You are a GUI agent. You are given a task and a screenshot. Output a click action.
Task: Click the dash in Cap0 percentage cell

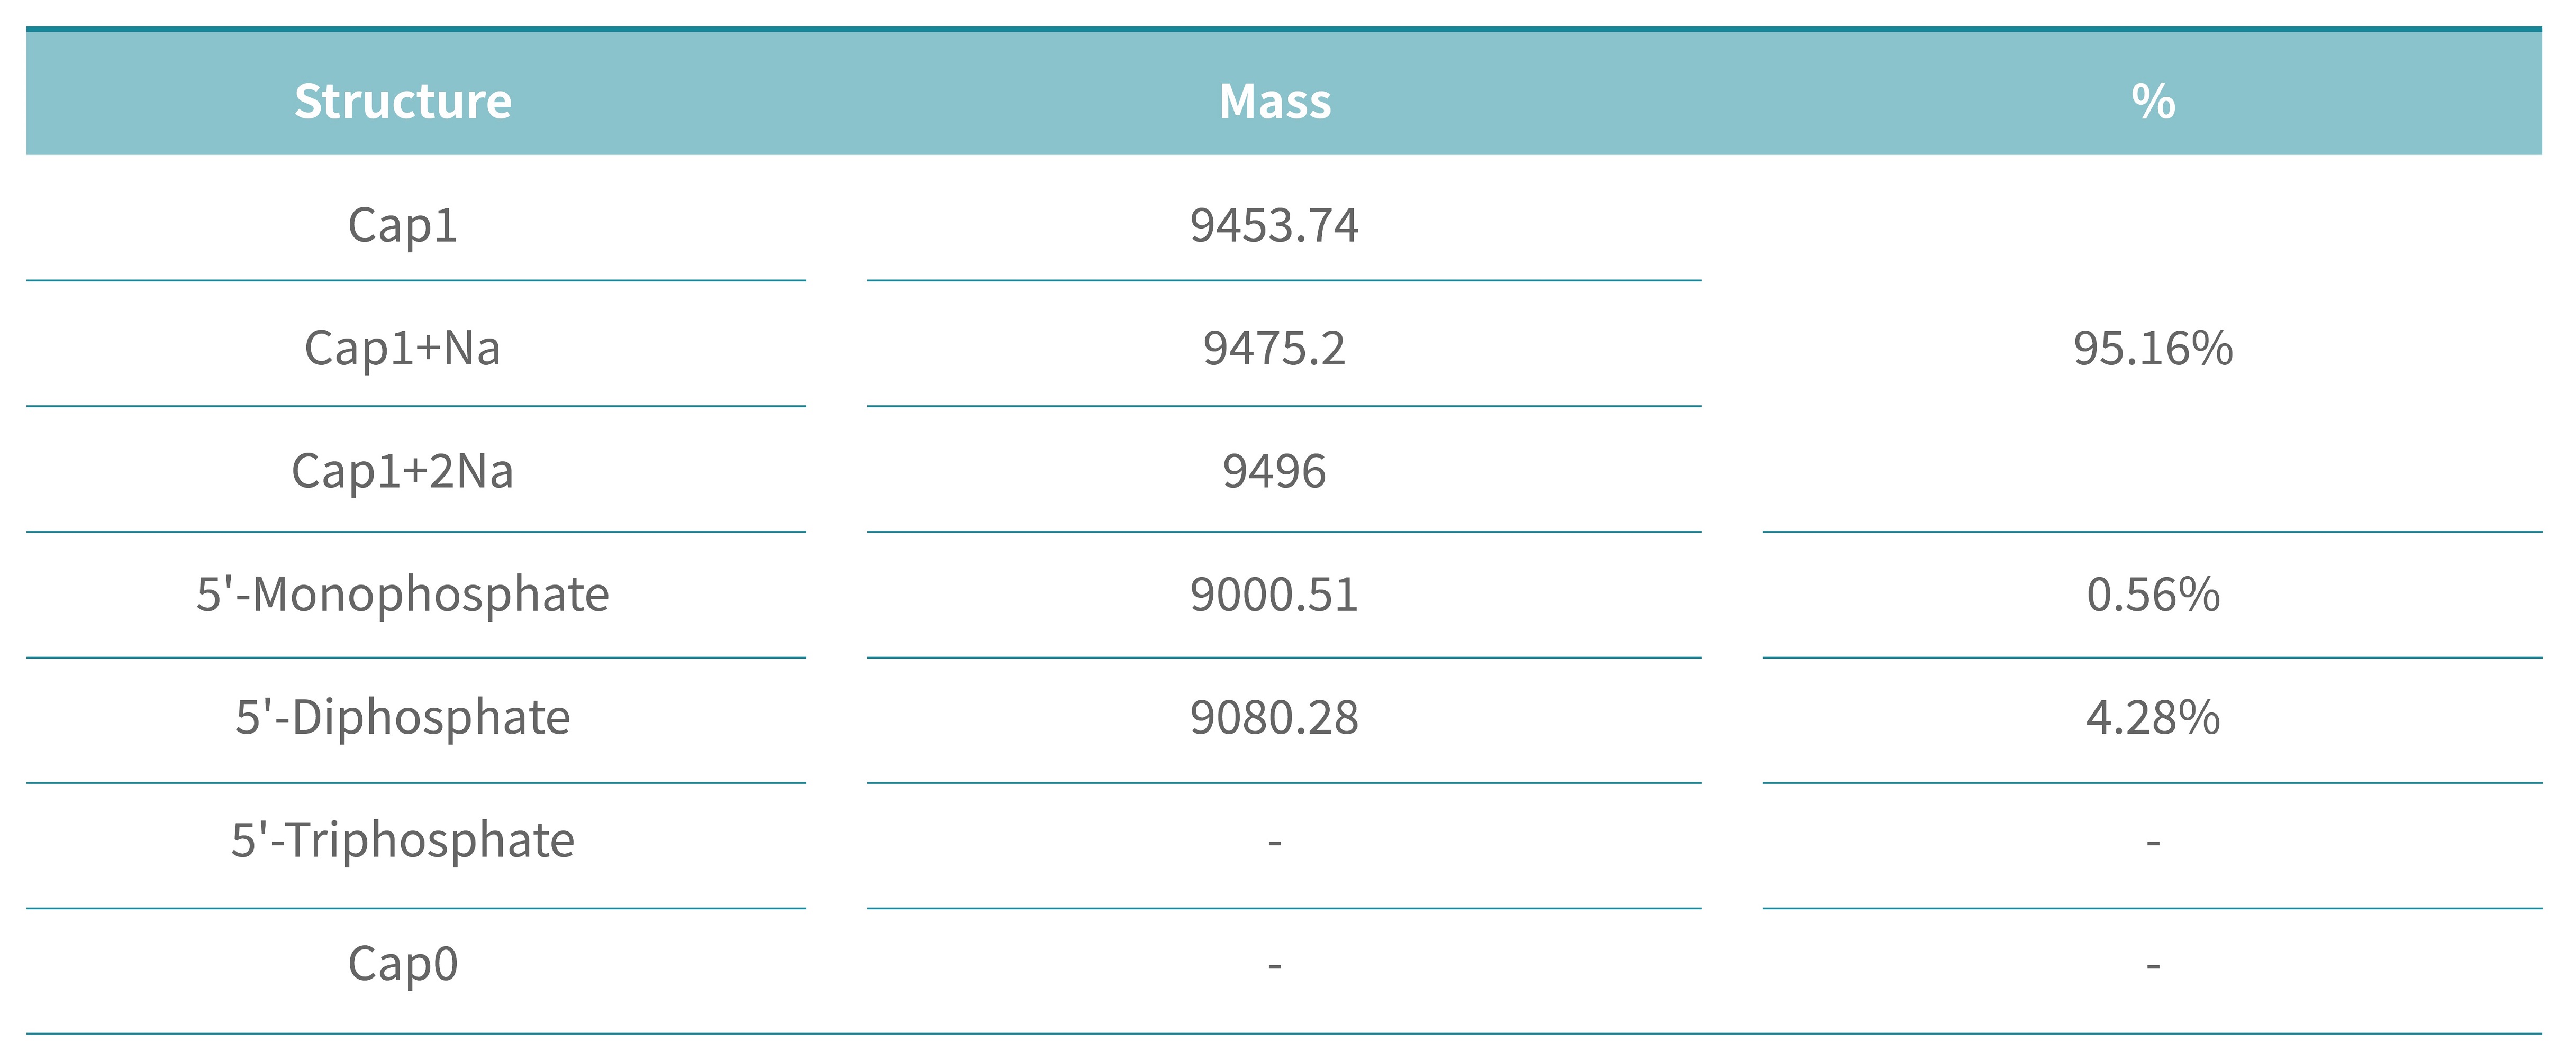[x=2153, y=966]
